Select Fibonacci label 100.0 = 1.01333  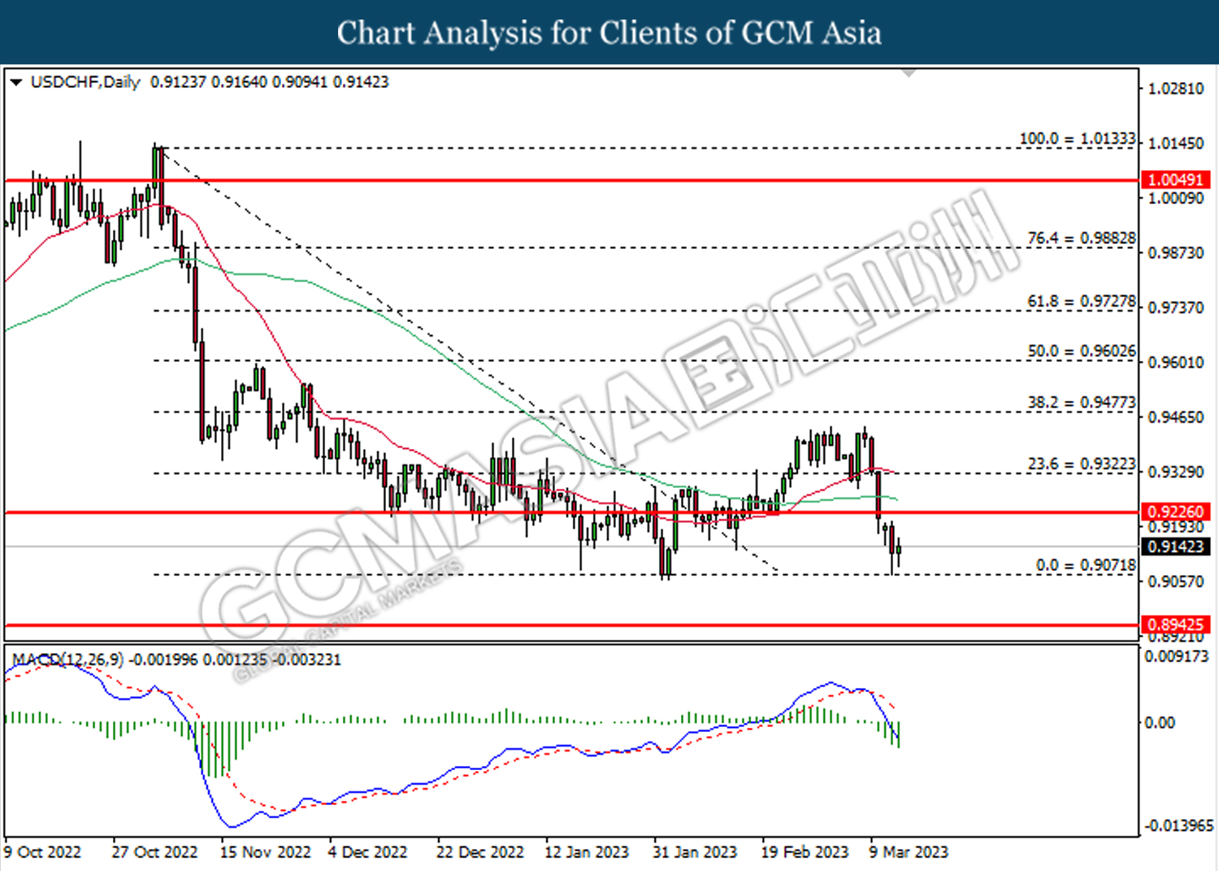(1078, 139)
